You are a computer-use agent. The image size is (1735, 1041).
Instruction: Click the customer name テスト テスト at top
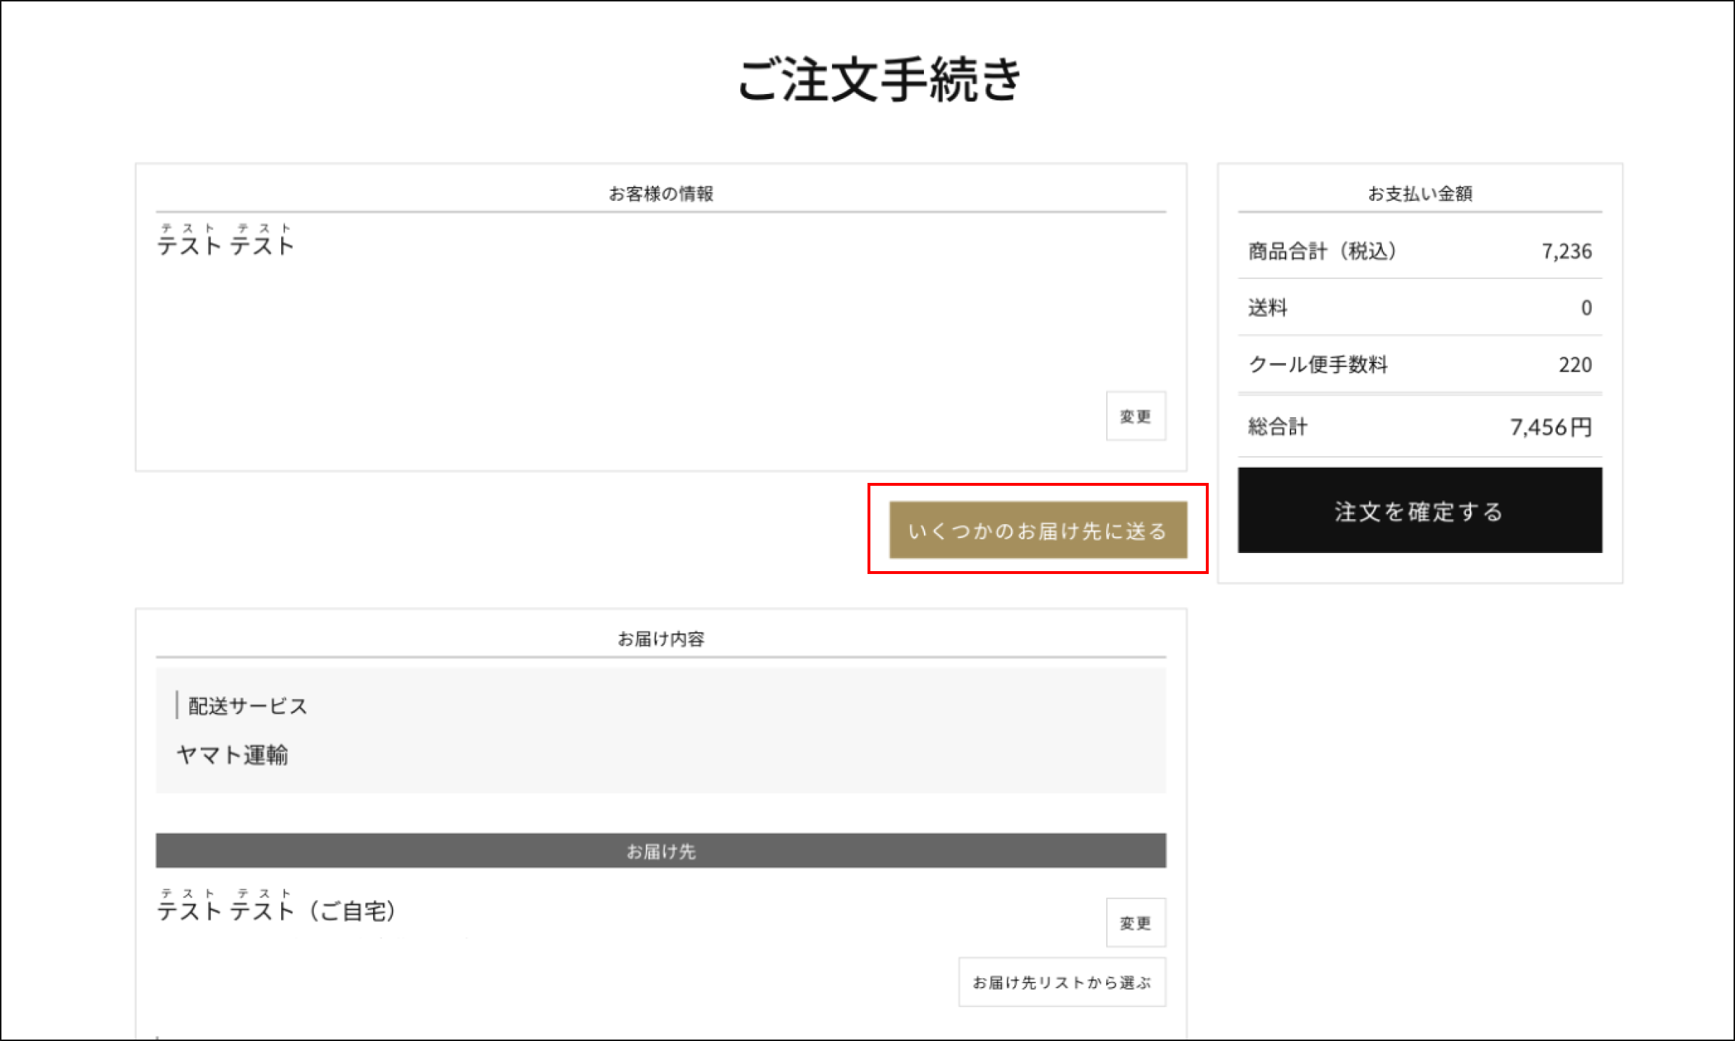click(x=226, y=246)
